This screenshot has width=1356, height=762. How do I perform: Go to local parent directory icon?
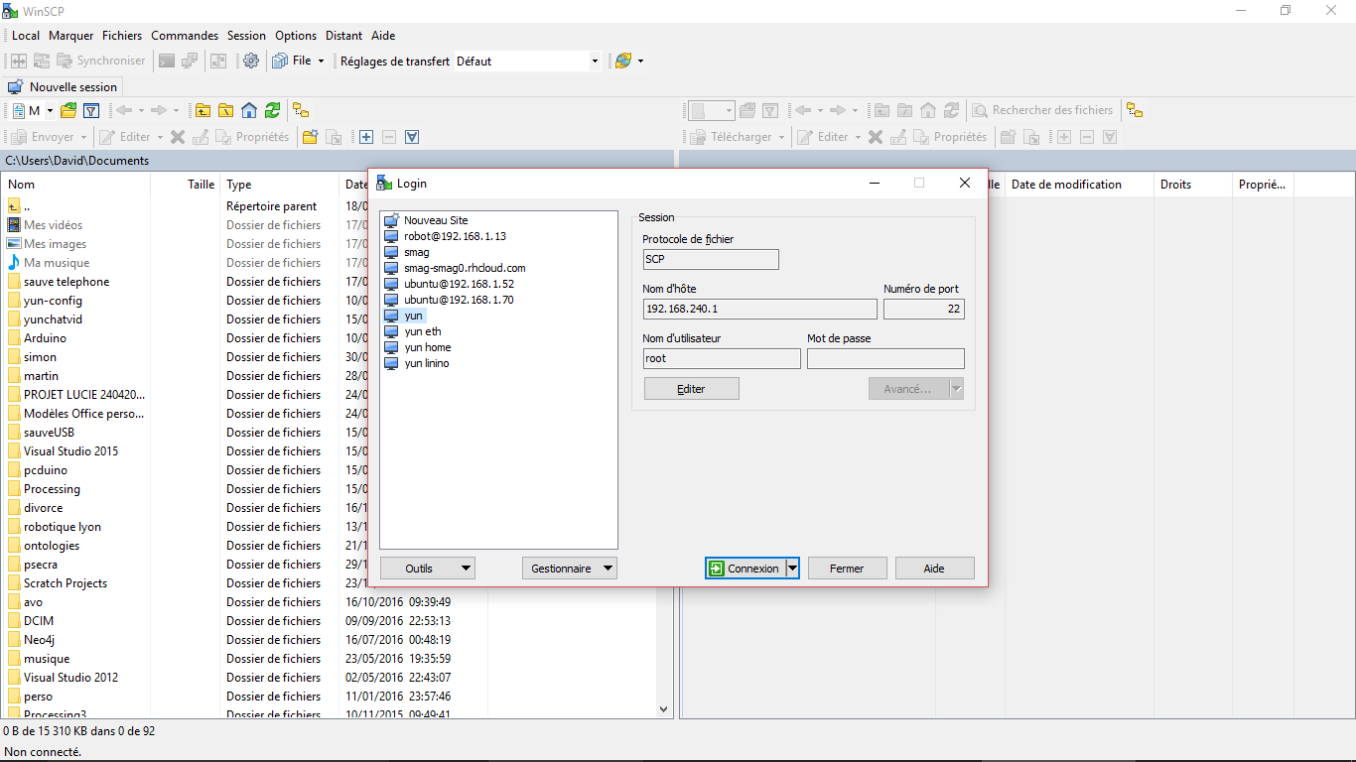pyautogui.click(x=203, y=110)
